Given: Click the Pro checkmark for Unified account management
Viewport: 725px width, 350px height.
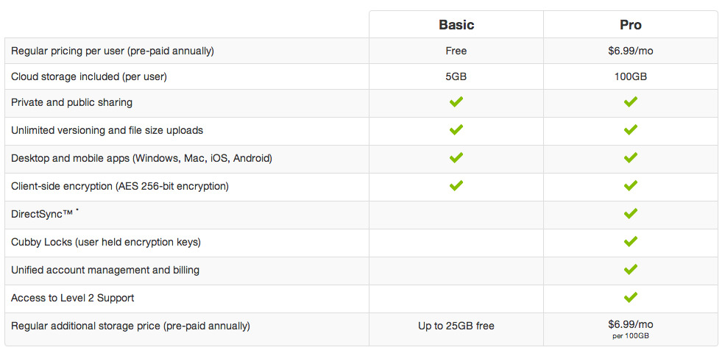Looking at the screenshot, I should pos(630,270).
